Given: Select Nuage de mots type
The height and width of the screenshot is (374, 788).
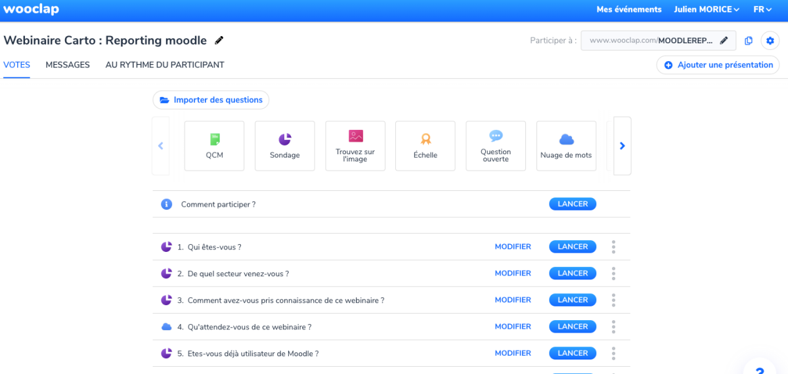Looking at the screenshot, I should (x=566, y=146).
